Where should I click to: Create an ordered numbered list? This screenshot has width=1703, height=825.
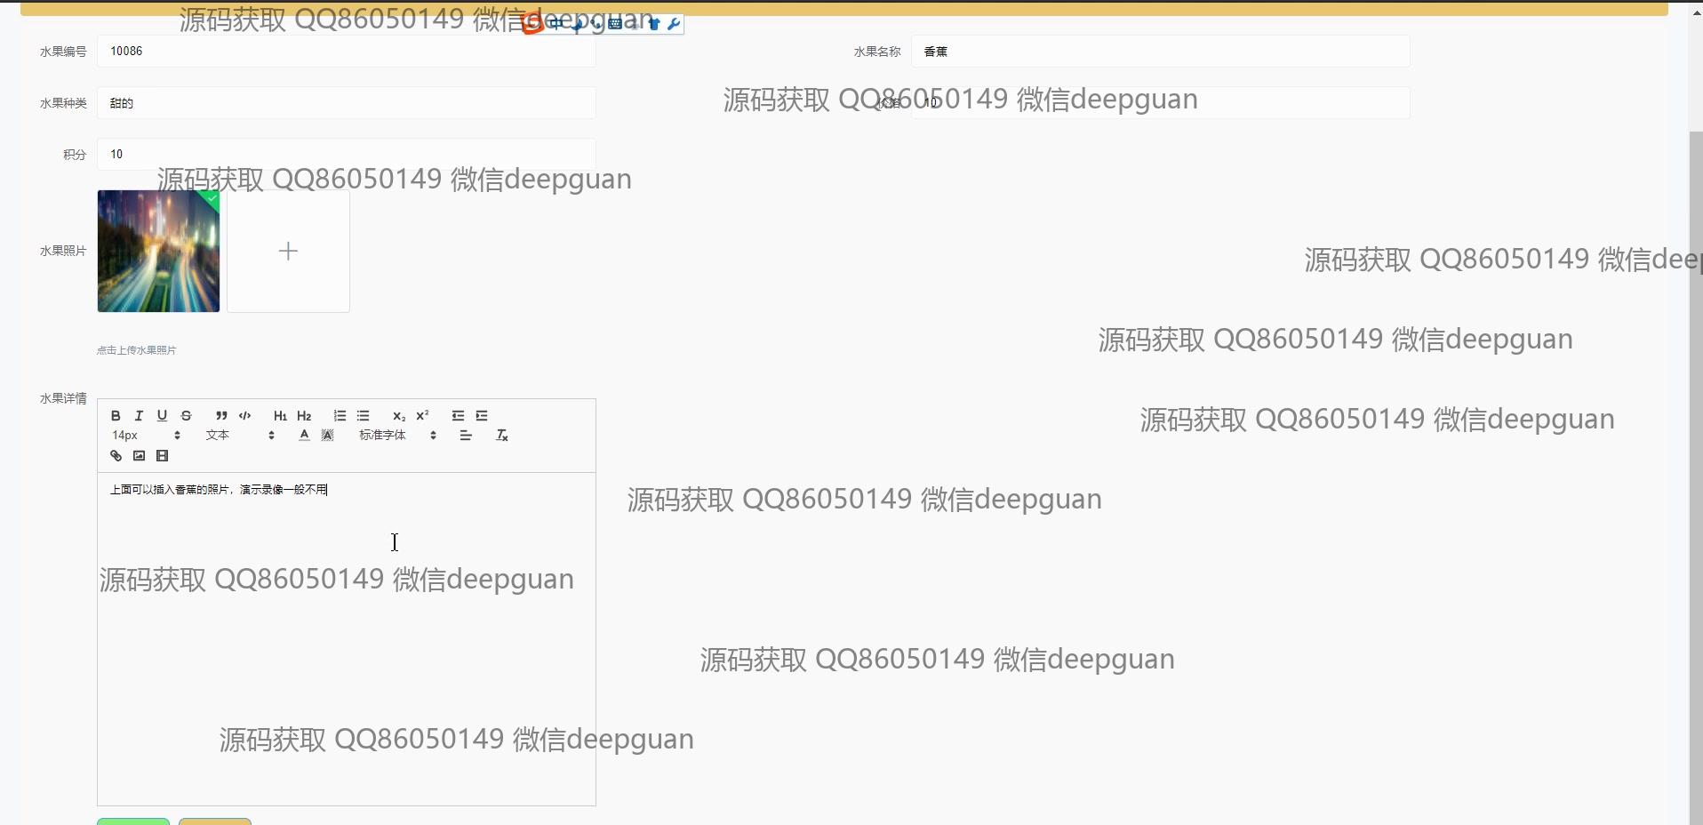click(x=340, y=415)
